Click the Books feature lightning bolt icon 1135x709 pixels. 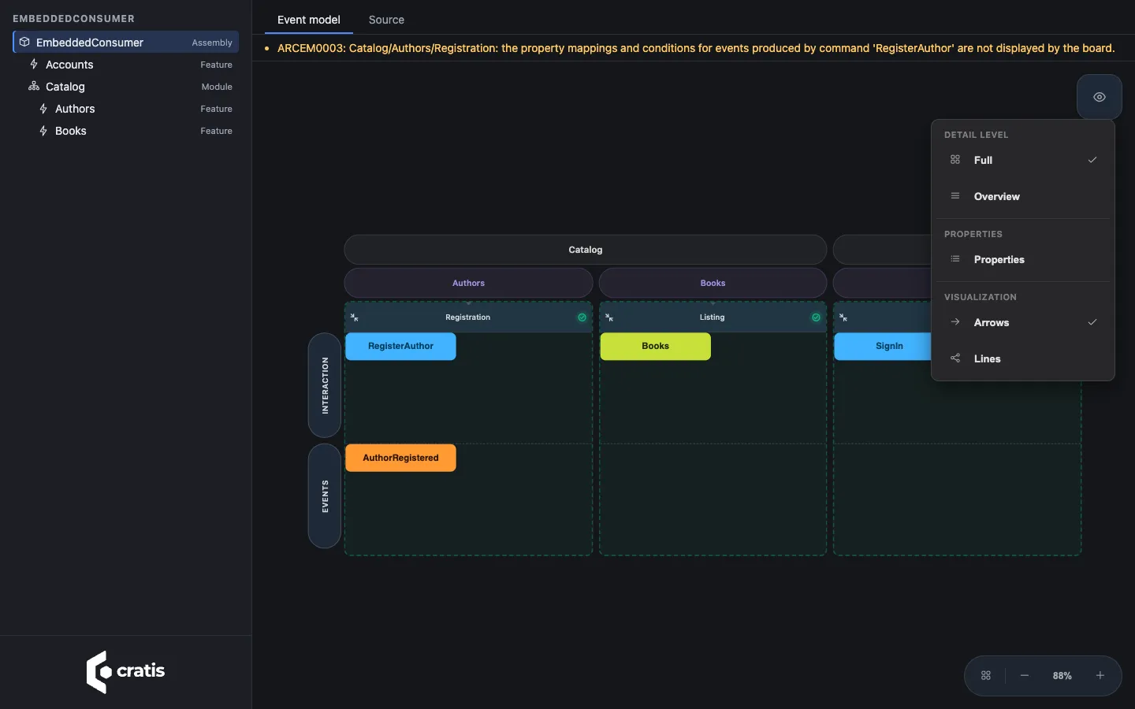coord(43,130)
